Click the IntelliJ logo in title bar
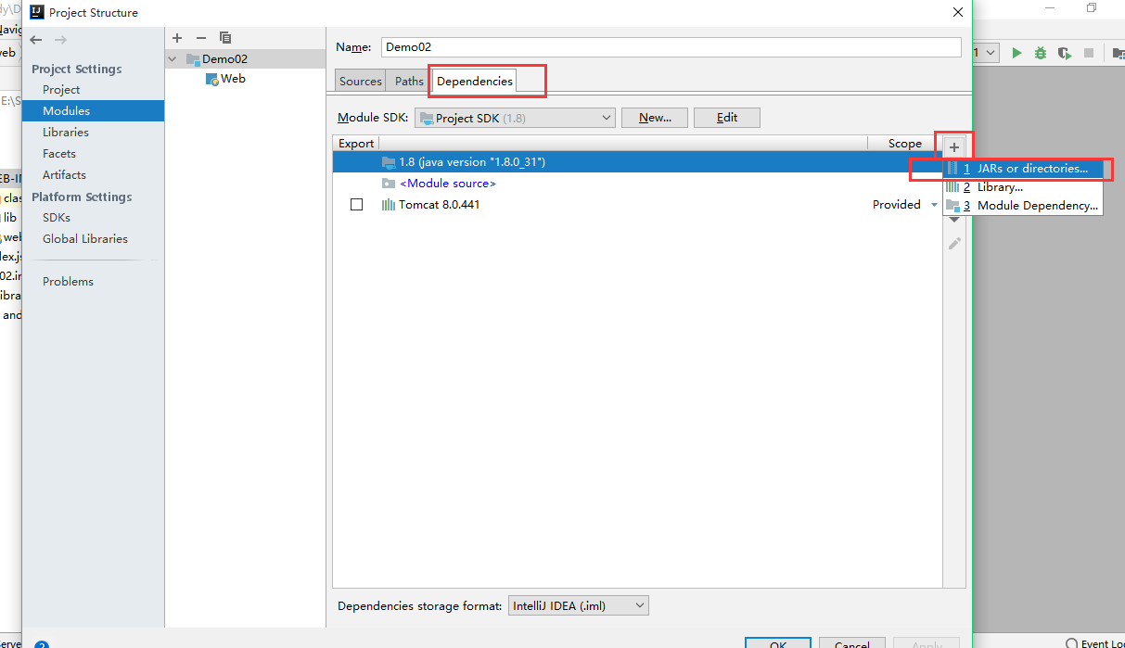The width and height of the screenshot is (1125, 648). (37, 12)
